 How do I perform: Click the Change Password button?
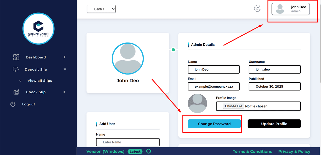(x=214, y=124)
